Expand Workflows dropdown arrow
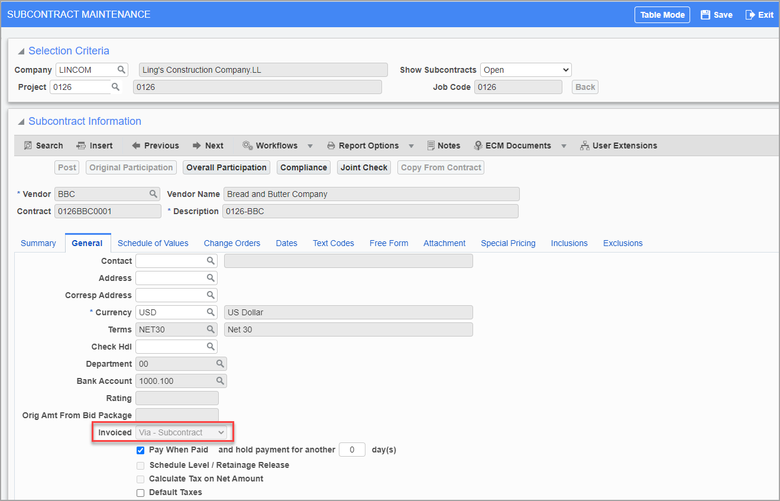 pyautogui.click(x=310, y=146)
